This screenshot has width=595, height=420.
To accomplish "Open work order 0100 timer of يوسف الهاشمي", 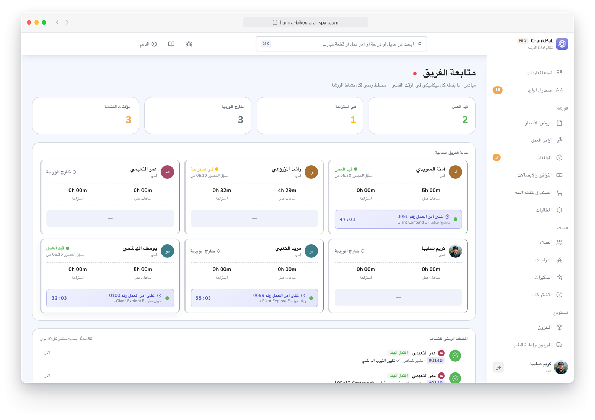I will click(110, 298).
